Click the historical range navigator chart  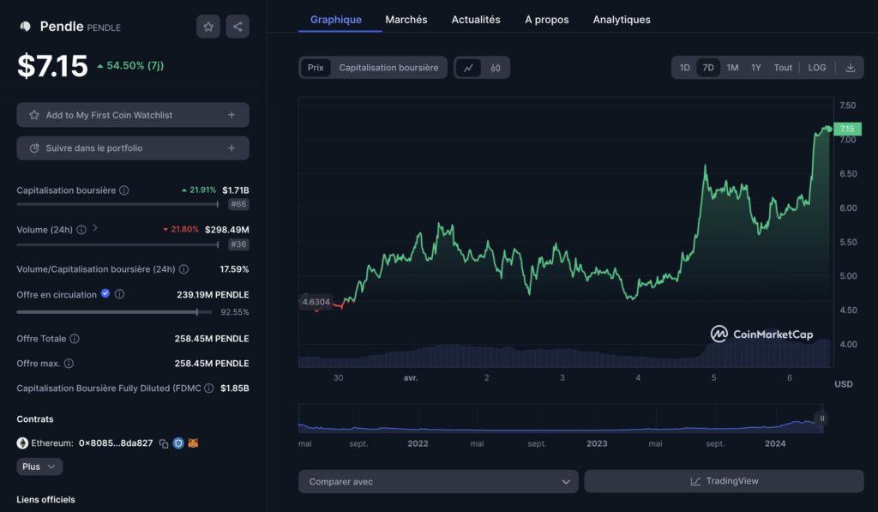click(x=561, y=419)
